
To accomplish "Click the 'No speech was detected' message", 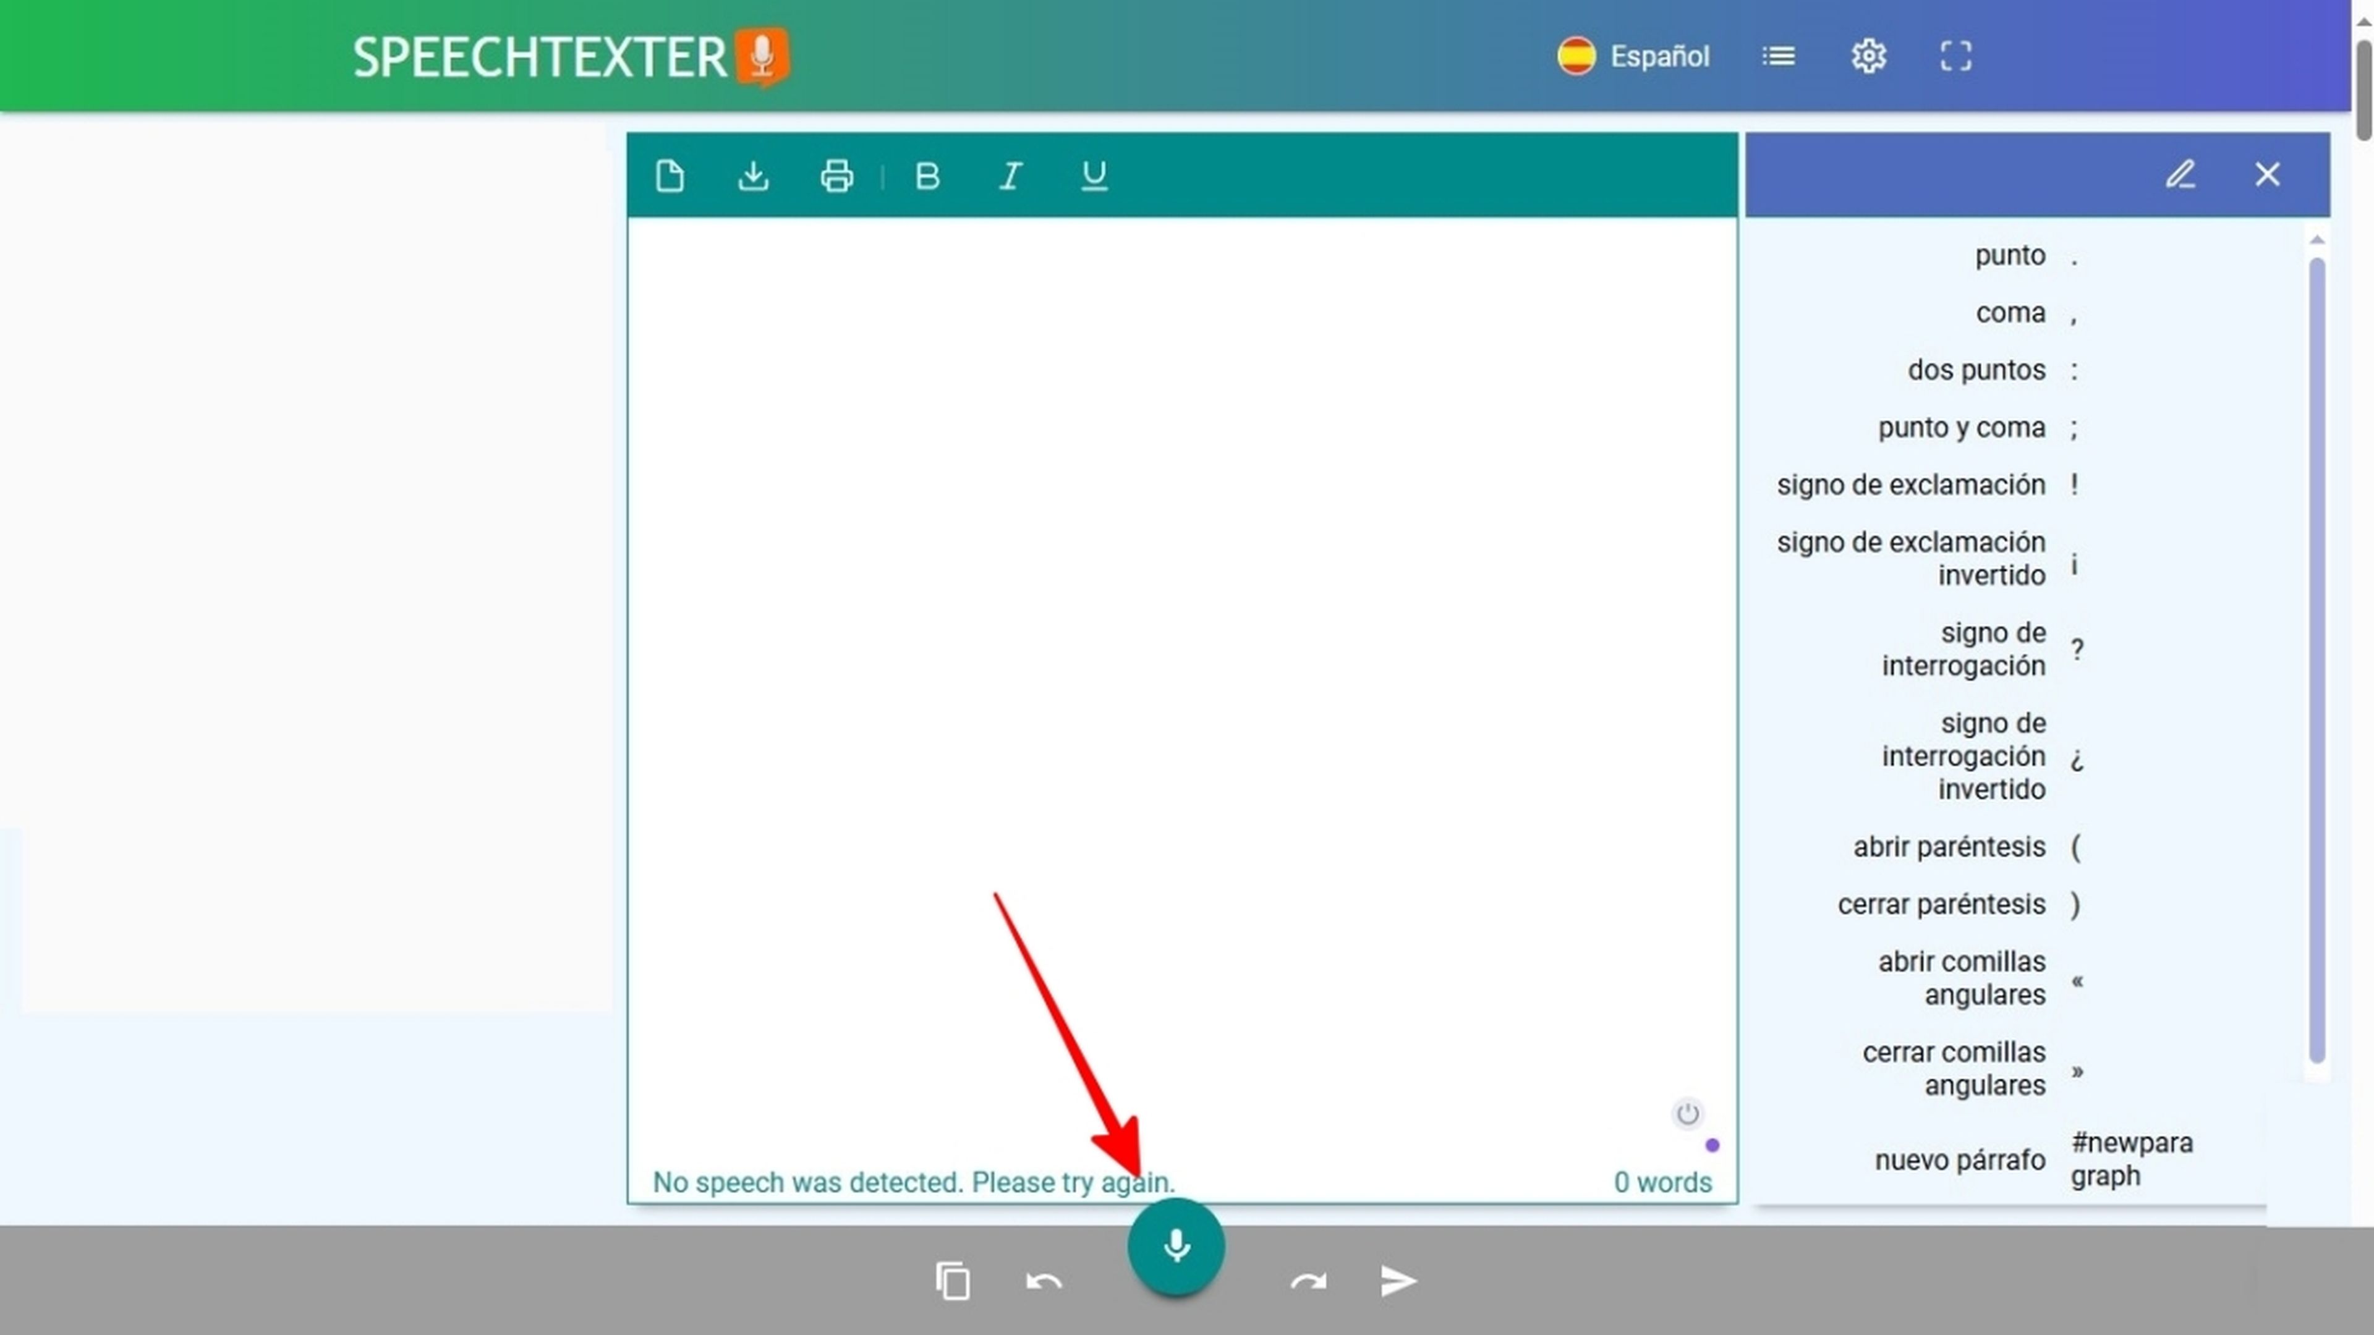I will [x=913, y=1182].
